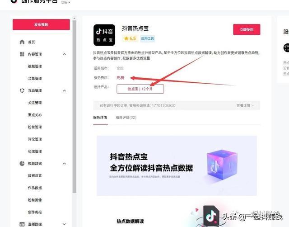Expand the 直播数据 section chevron

pos(64,224)
